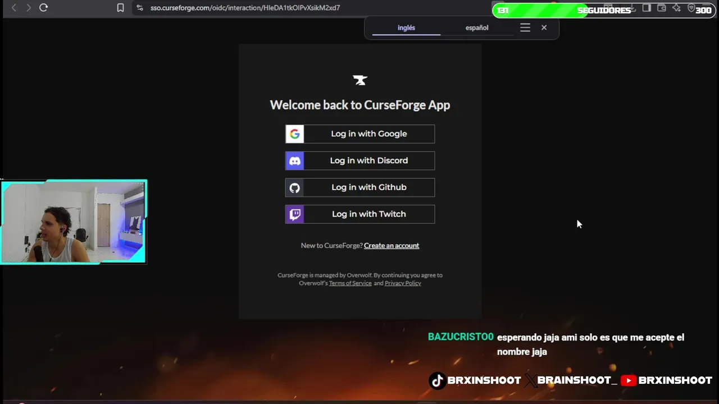
Task: Log in with Github
Action: tap(360, 187)
